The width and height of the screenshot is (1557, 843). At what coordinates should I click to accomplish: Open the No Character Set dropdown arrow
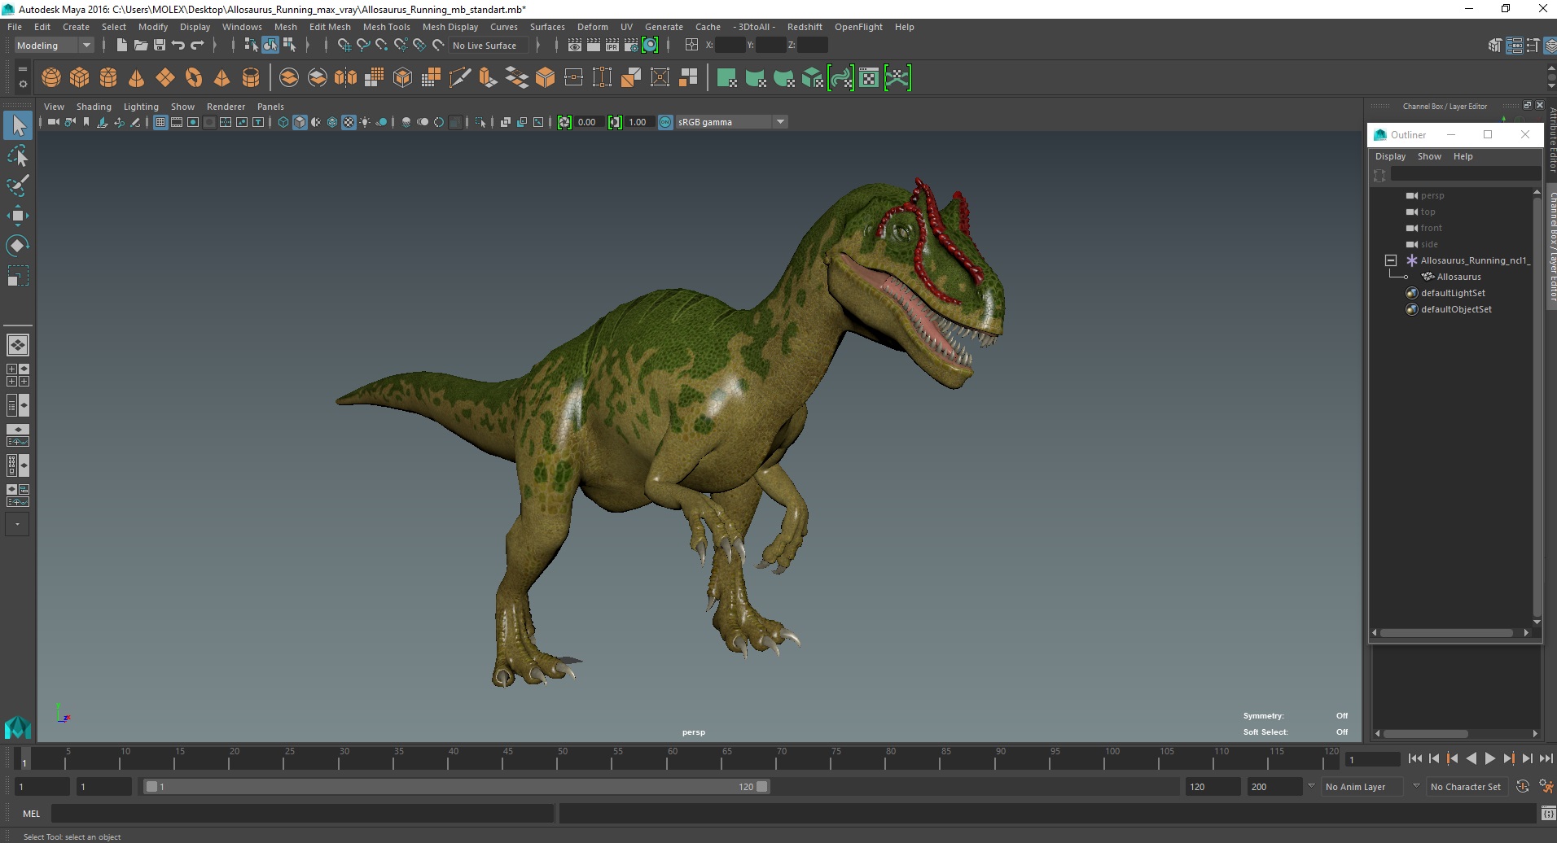pos(1416,787)
